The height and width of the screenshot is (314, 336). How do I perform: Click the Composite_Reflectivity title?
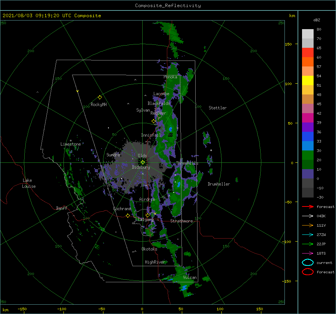click(x=168, y=6)
